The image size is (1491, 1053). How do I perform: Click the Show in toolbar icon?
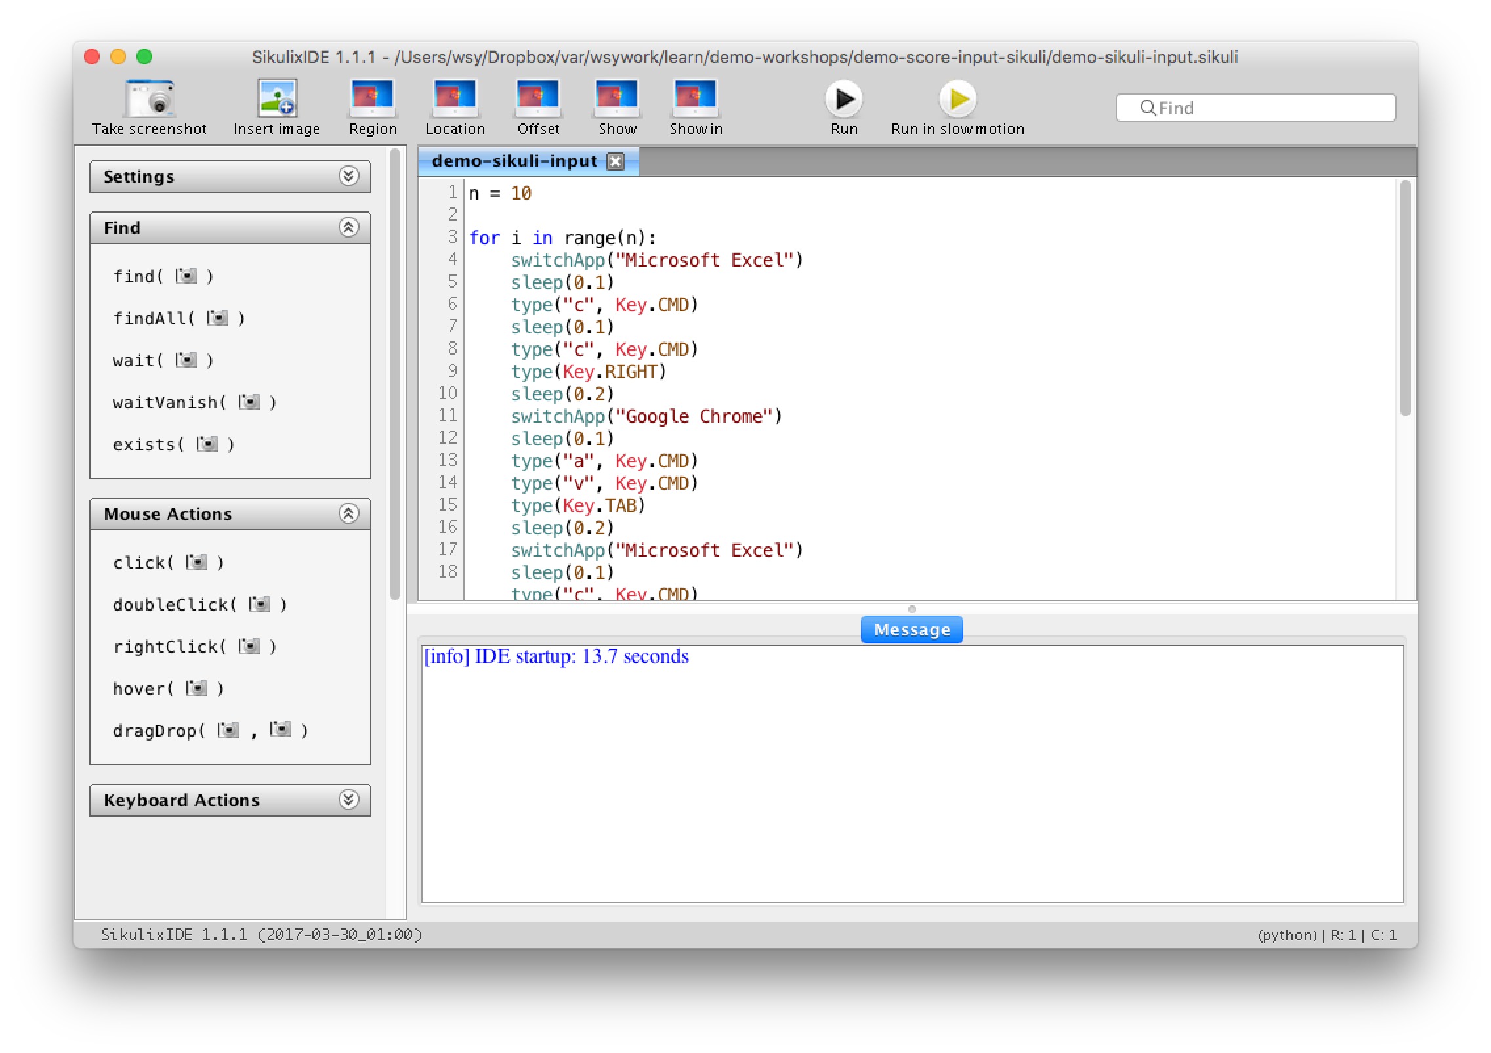pyautogui.click(x=695, y=98)
